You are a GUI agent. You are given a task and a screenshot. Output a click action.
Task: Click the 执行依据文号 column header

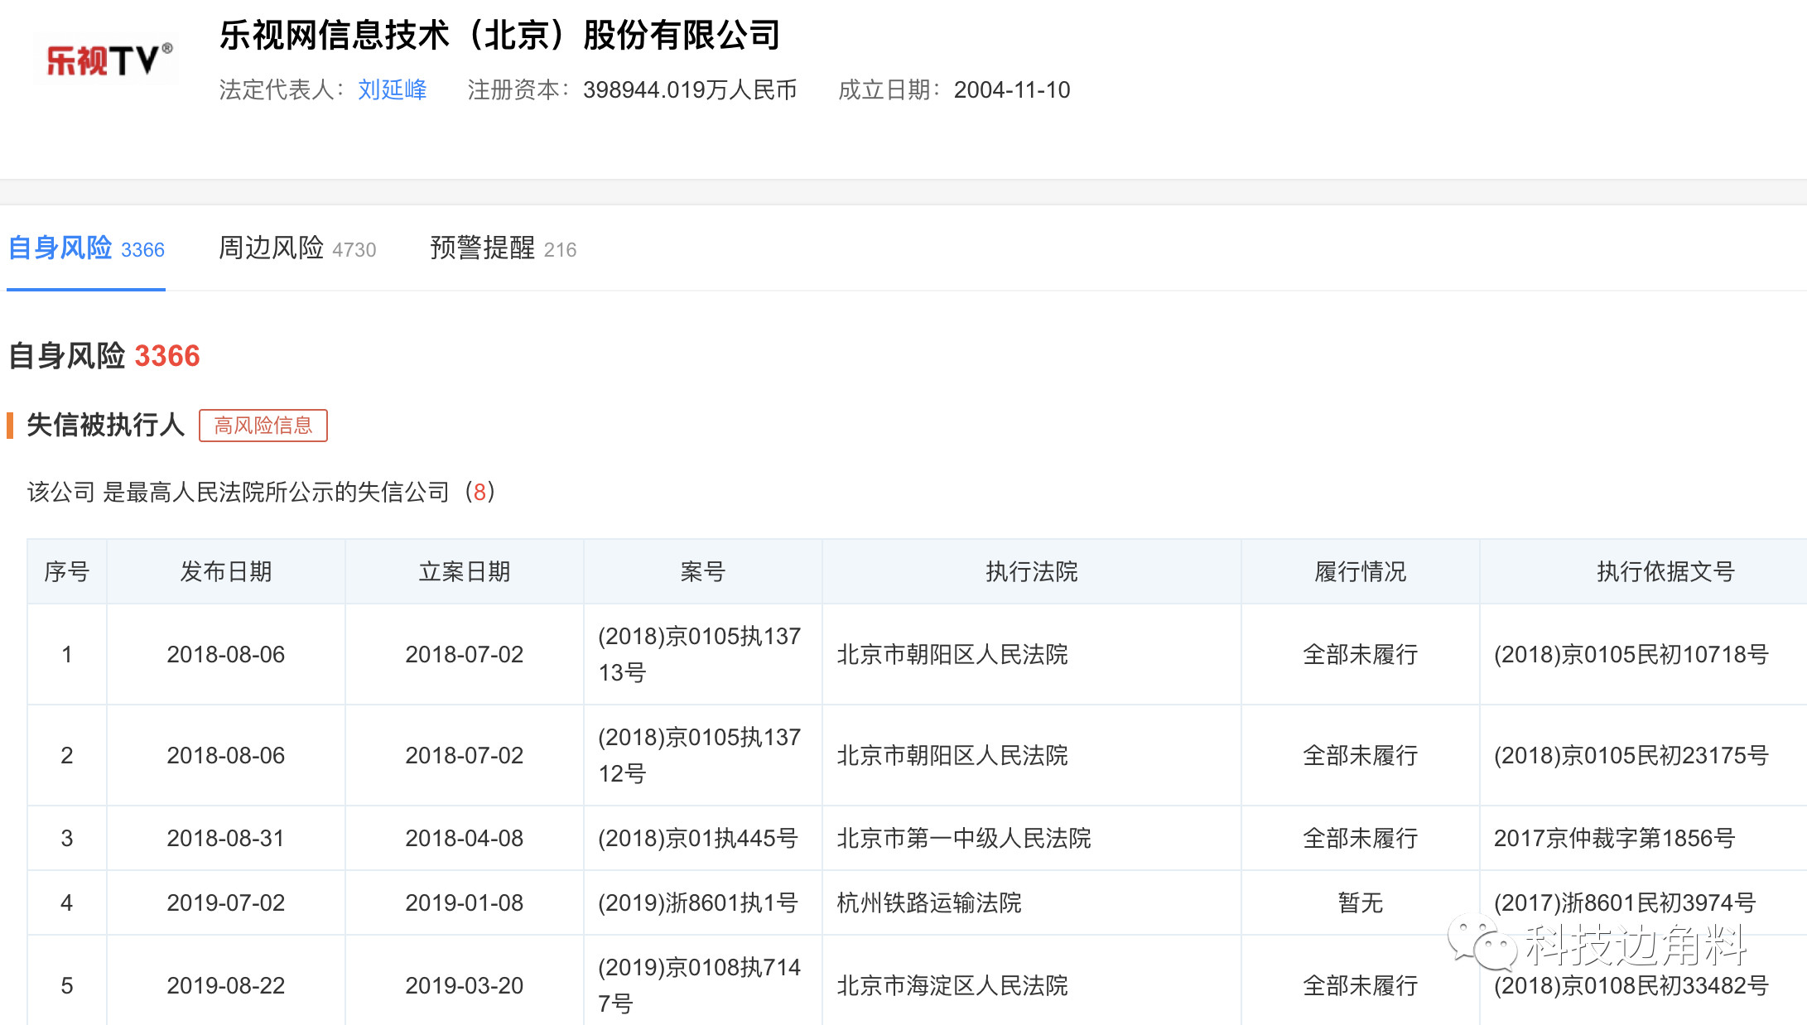point(1665,571)
